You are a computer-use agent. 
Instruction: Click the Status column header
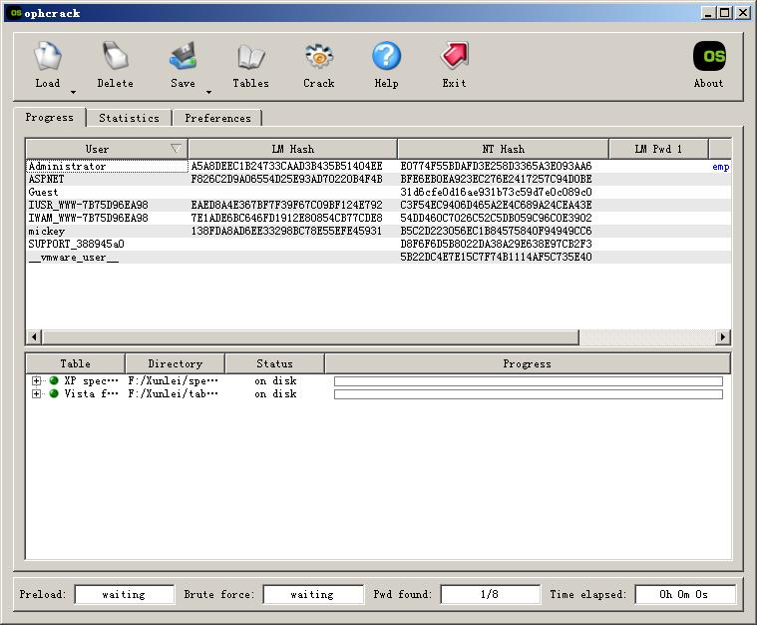(x=274, y=363)
